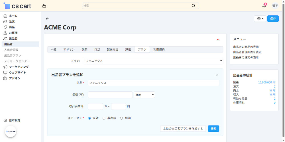Image resolution: width=285 pixels, height=142 pixels.
Task: Expand the gear settings dropdown button
Action: click(x=260, y=18)
